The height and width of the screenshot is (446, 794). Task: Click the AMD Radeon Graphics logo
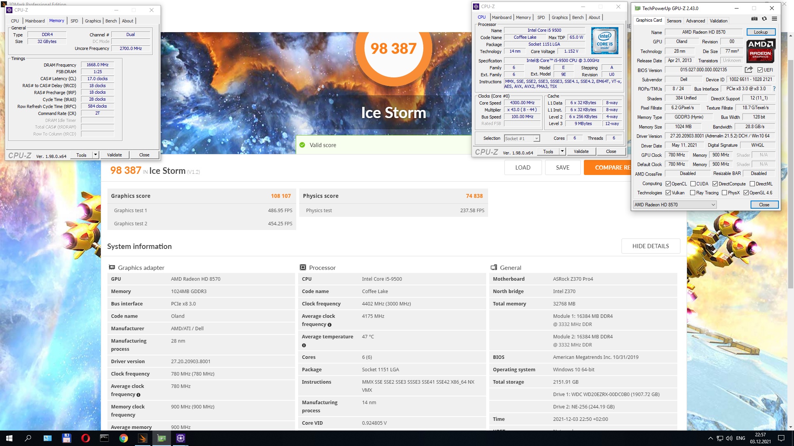pyautogui.click(x=760, y=51)
